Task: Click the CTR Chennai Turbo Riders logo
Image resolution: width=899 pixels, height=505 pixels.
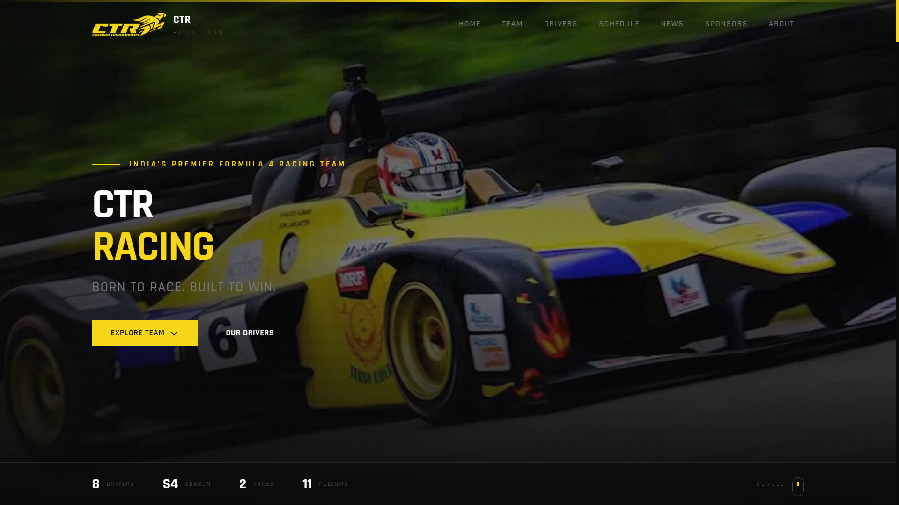Action: point(129,24)
